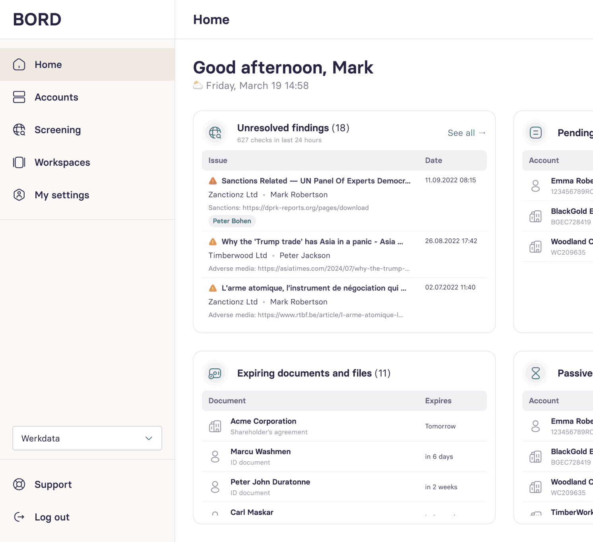Click building icon beside Woodland in Pending card
Viewport: 593px width, 542px height.
pyautogui.click(x=536, y=247)
